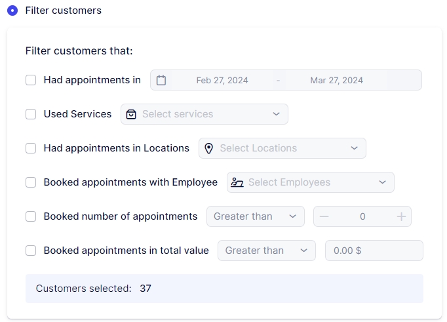Open Greater than dropdown for total value

(266, 251)
